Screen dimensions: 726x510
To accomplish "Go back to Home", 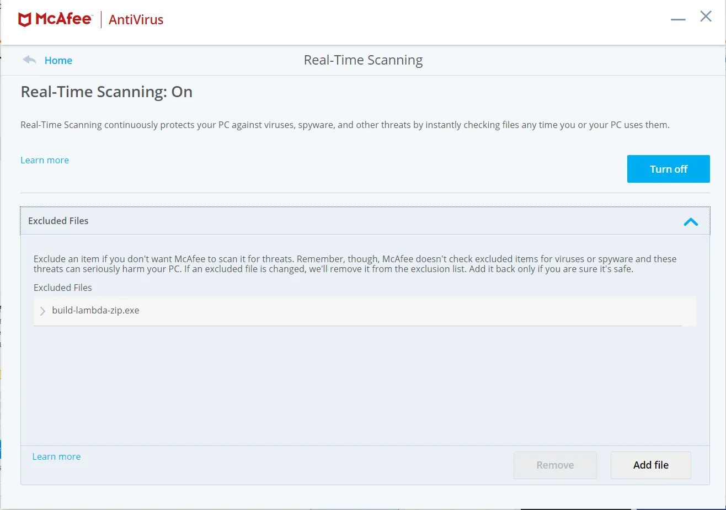I will coord(58,60).
